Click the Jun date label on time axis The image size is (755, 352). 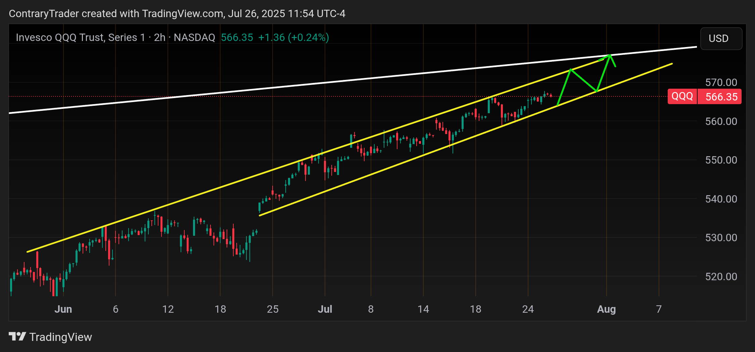tap(63, 309)
